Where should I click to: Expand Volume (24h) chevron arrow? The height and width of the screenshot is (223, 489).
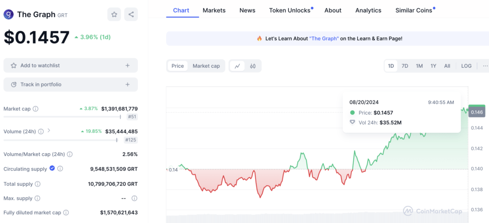49,131
